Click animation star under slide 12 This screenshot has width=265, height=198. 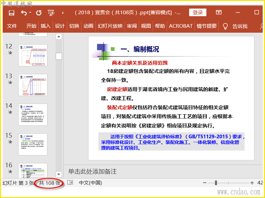(x=10, y=53)
